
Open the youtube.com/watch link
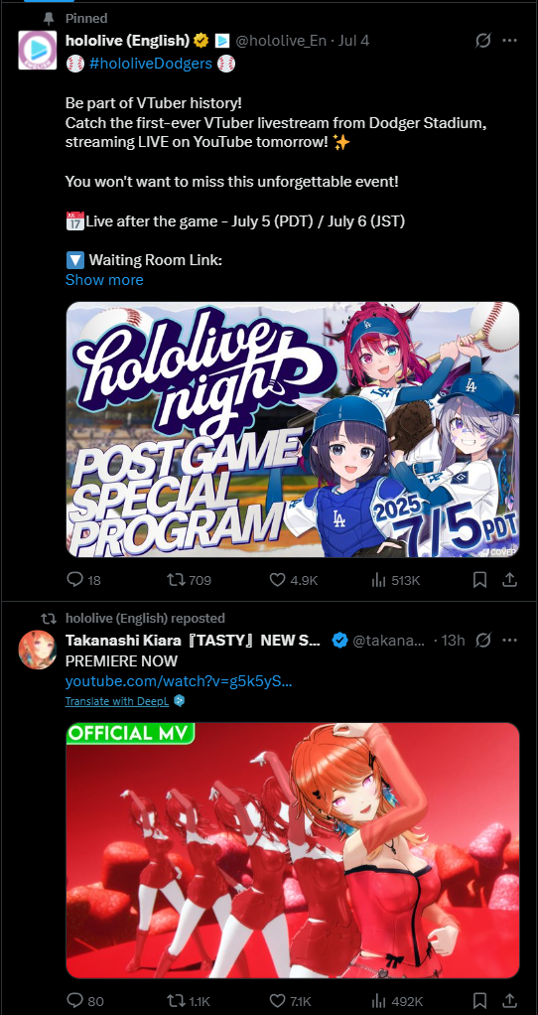(179, 681)
